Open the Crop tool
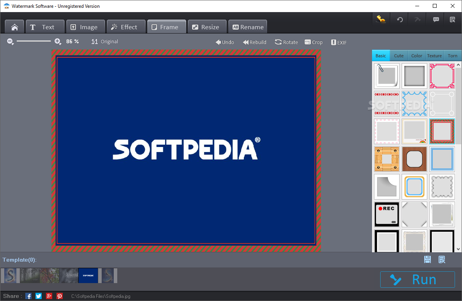The width and height of the screenshot is (462, 301). coord(314,42)
